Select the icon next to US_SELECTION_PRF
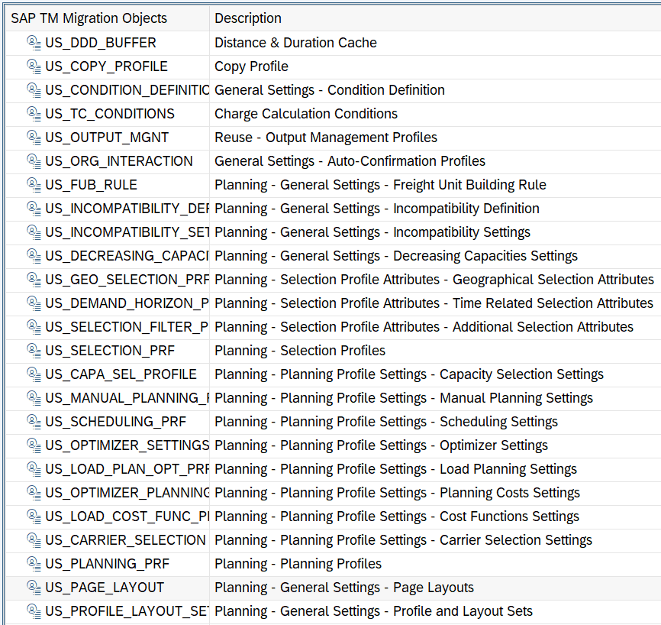The image size is (661, 625). coord(34,350)
